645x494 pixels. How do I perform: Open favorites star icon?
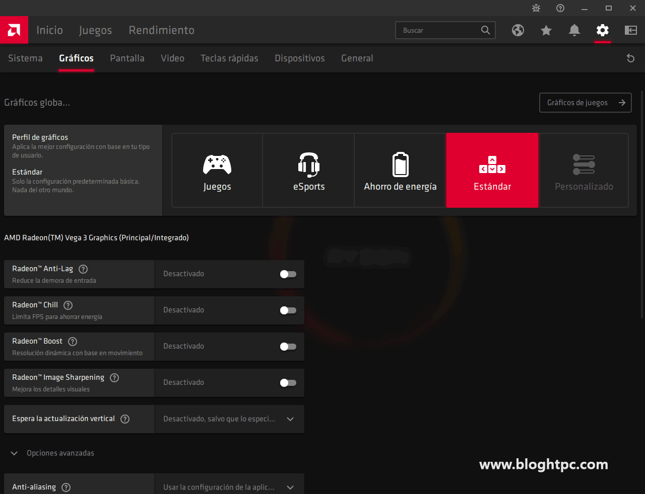[x=546, y=30]
